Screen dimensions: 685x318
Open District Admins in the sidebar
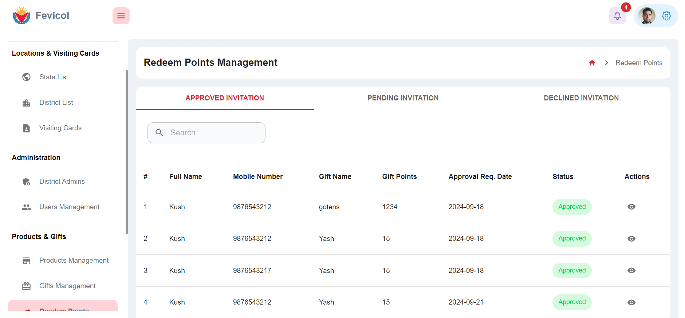[x=62, y=182]
